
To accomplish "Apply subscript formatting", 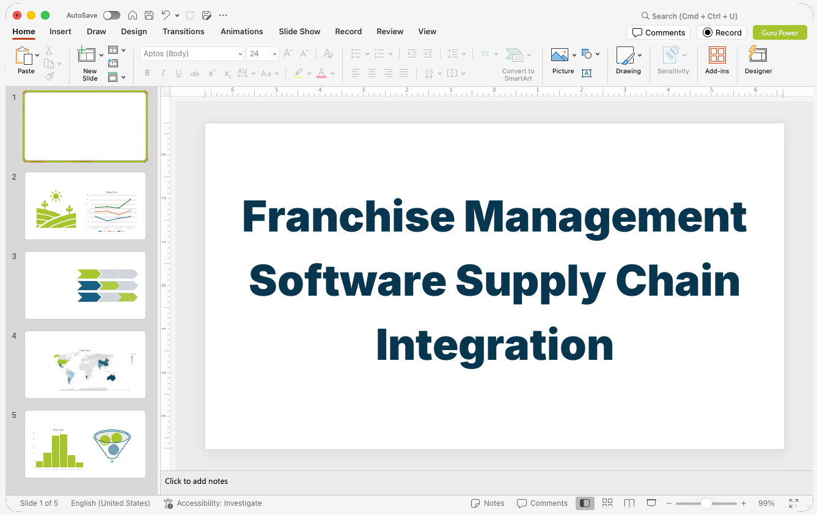I will click(x=227, y=73).
